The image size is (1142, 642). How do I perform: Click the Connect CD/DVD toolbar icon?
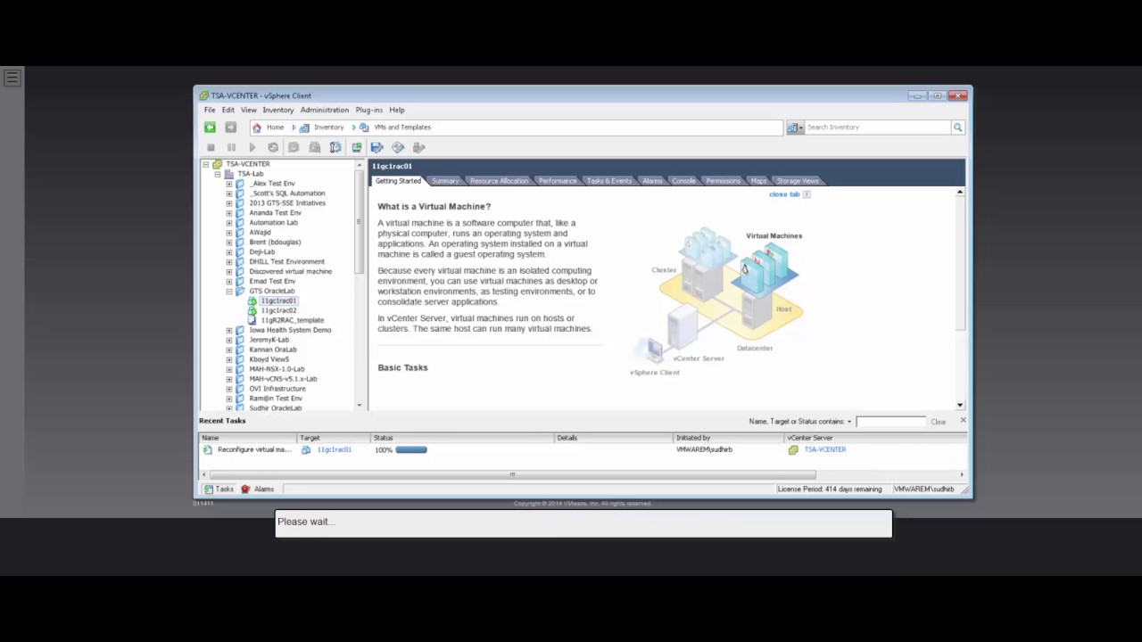tap(398, 147)
